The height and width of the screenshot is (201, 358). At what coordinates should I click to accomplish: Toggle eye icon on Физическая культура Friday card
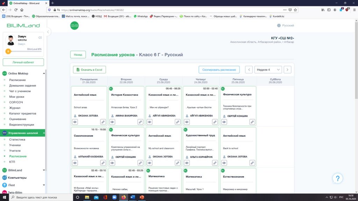[224, 122]
